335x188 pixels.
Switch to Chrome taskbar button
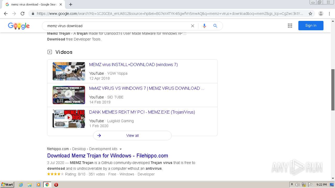point(47,185)
